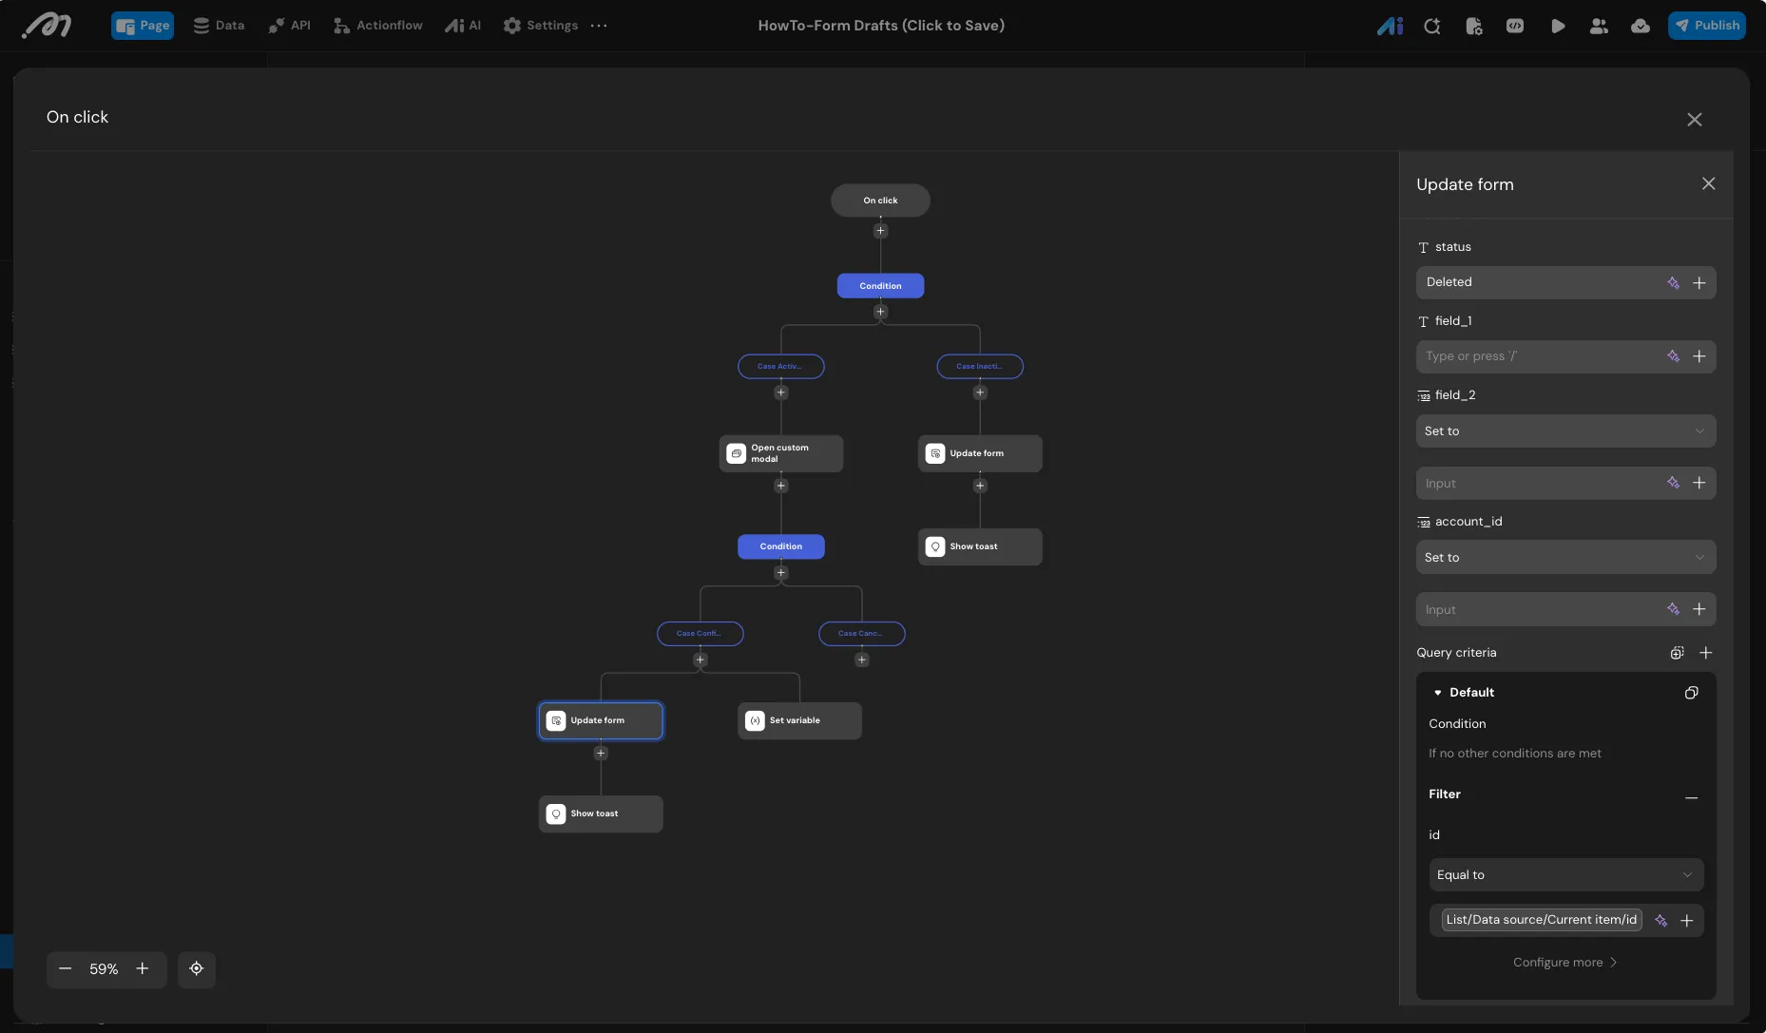Click the cloud saved status icon
Screen dimensions: 1766x1033
coord(1641,26)
